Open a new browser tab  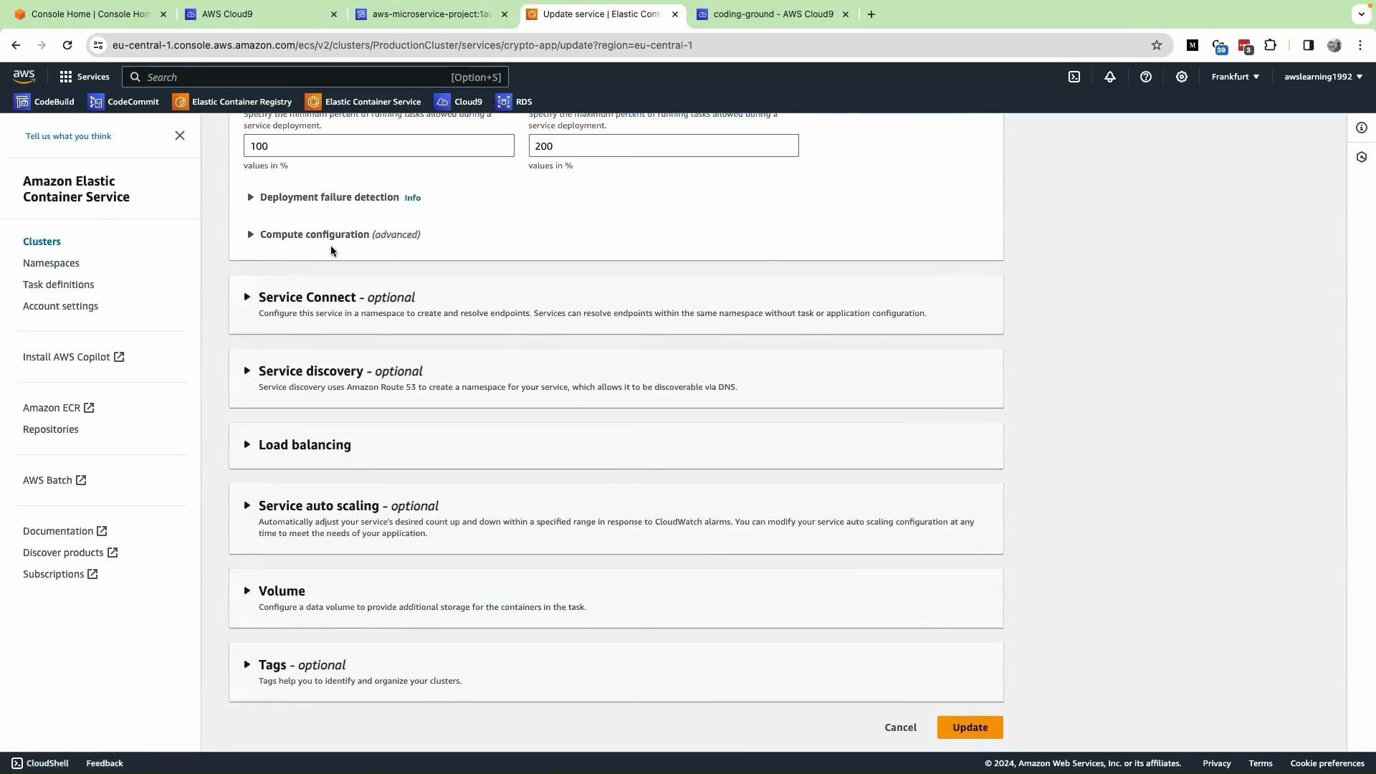coord(871,14)
